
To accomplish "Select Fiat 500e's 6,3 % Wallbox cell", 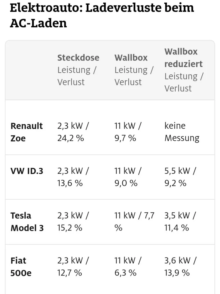I will (x=128, y=267).
